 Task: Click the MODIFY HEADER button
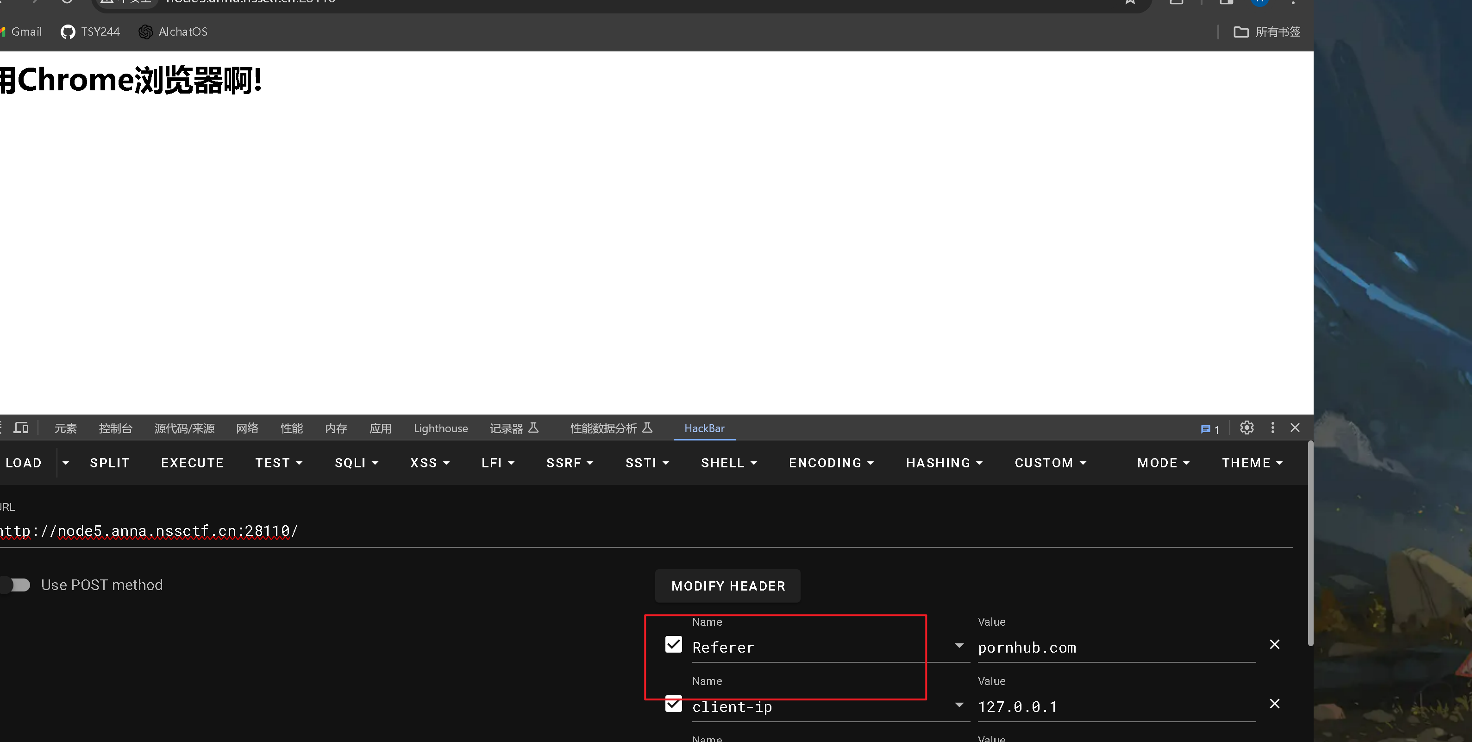click(x=727, y=586)
